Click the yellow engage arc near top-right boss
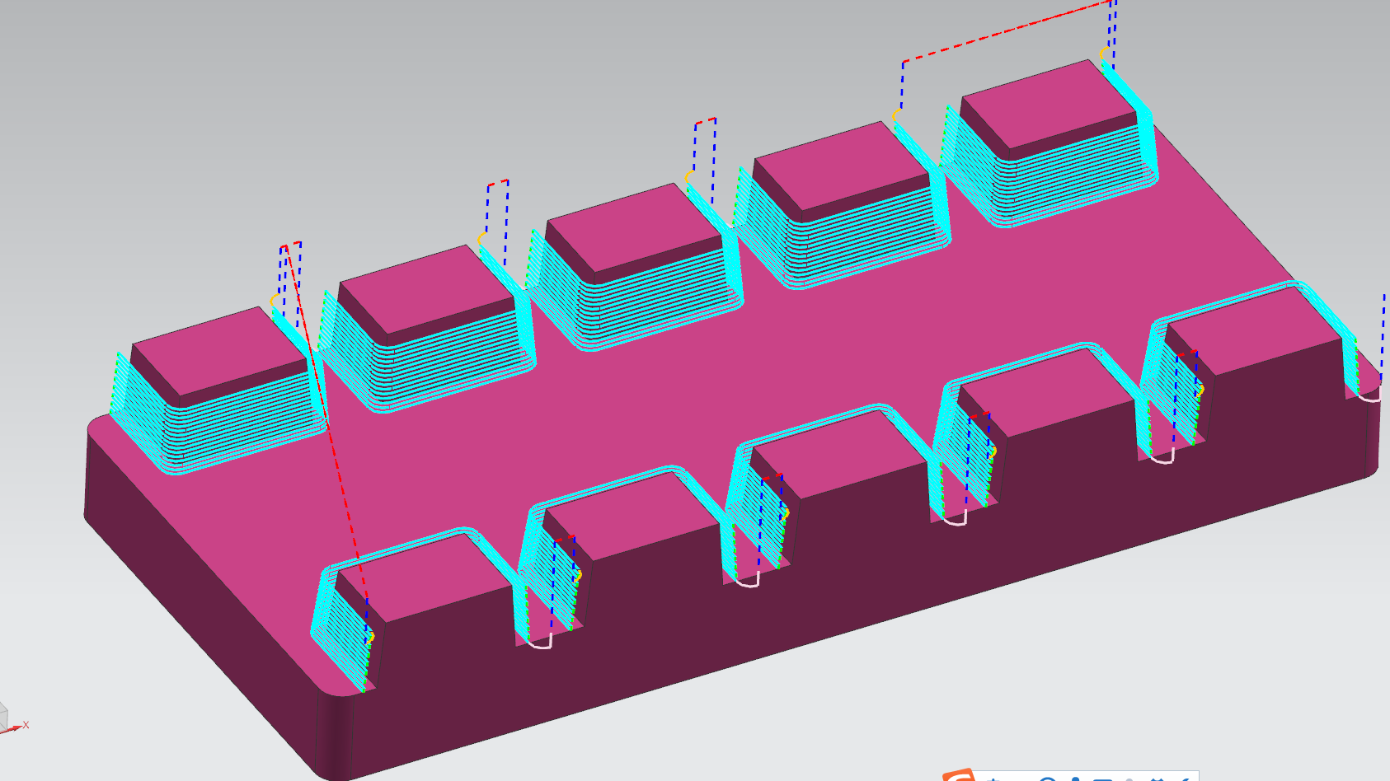This screenshot has width=1390, height=781. coord(1103,54)
